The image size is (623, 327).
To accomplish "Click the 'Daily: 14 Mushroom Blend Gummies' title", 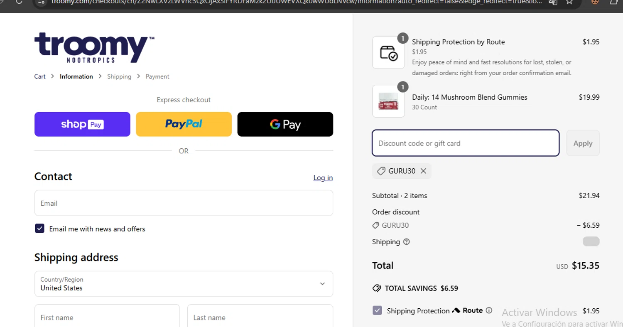I will pos(470,97).
